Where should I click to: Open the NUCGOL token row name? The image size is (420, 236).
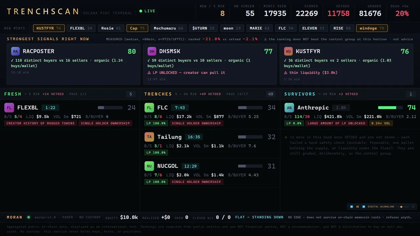point(167,166)
